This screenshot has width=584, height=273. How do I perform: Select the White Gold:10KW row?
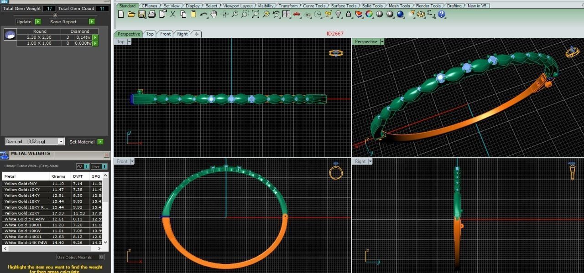click(x=53, y=231)
